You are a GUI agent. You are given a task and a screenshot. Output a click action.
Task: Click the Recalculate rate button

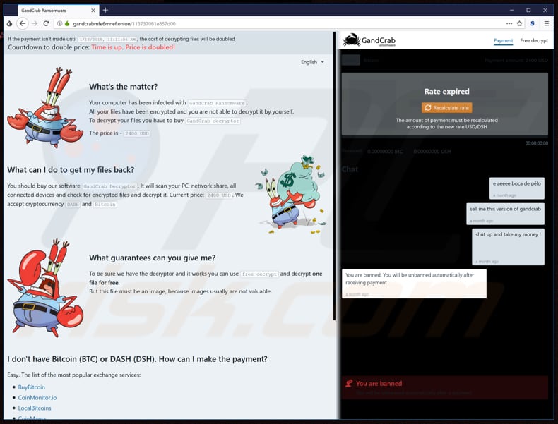pyautogui.click(x=447, y=108)
